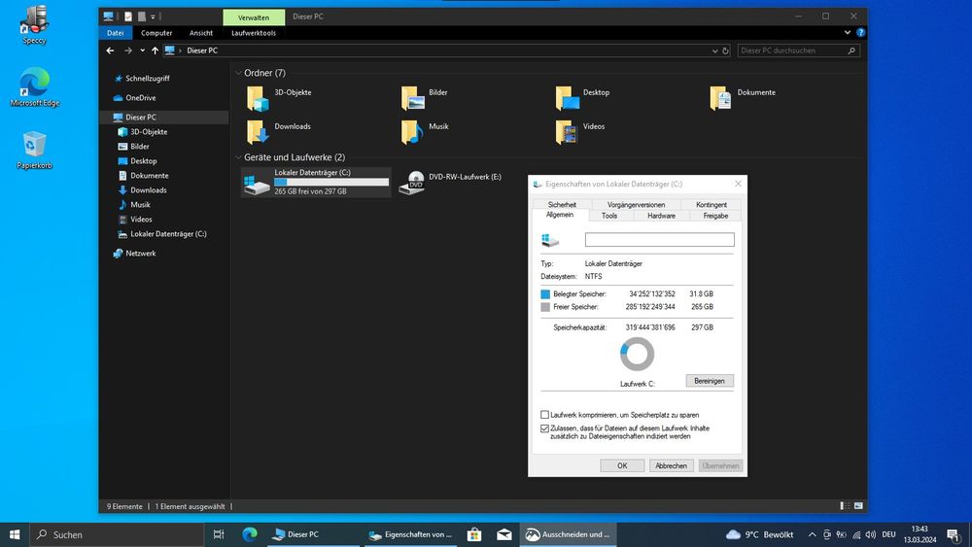Image resolution: width=972 pixels, height=547 pixels.
Task: Click Abbrechen in the properties dialog
Action: pyautogui.click(x=671, y=465)
